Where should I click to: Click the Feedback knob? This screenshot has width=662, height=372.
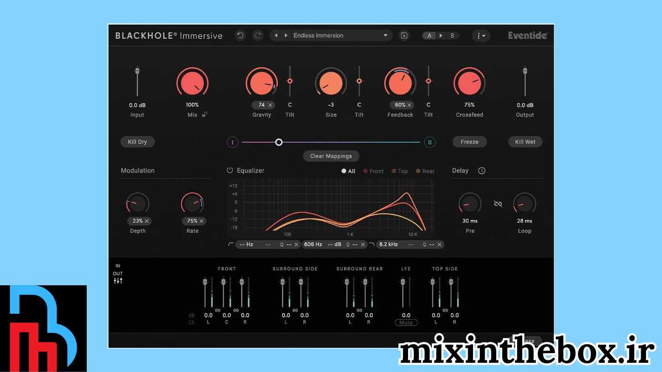[400, 83]
